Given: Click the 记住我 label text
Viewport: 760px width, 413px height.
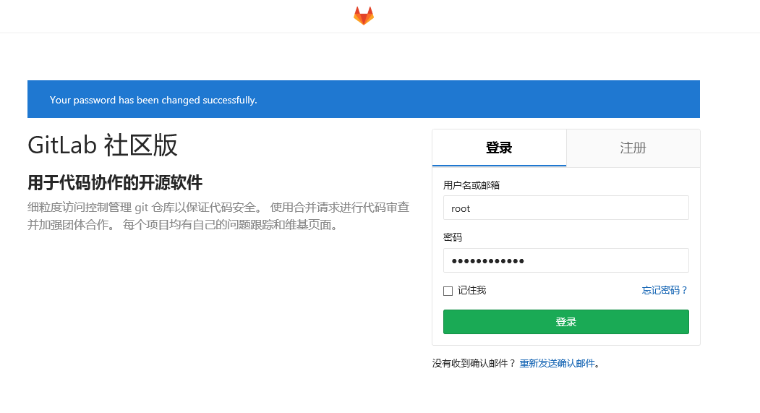Looking at the screenshot, I should (471, 291).
